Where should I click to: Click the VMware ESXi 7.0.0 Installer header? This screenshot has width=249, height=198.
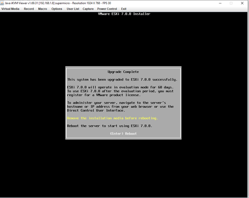click(x=124, y=14)
